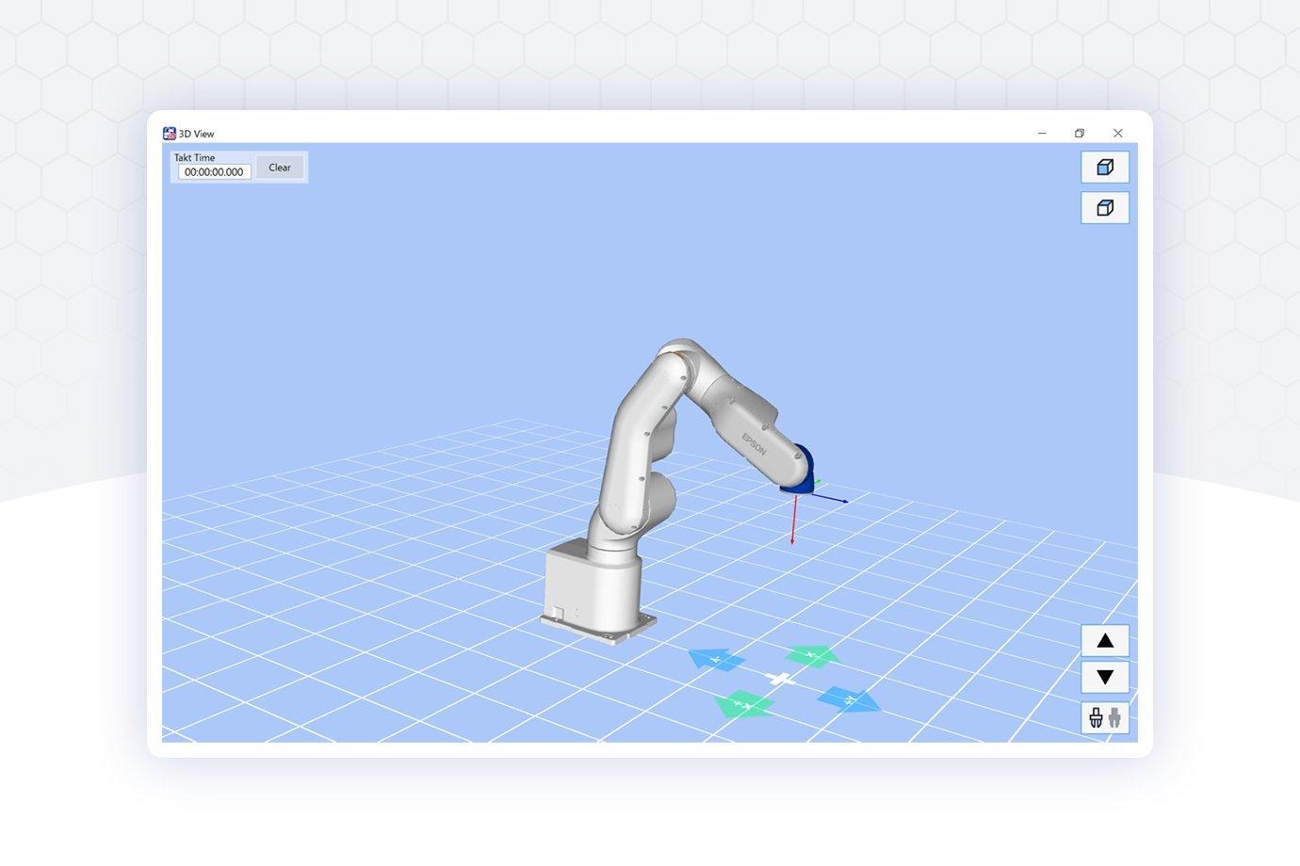Screen dimensions: 1300x866
Task: Click the green -X jog arrow
Action: coord(811,655)
